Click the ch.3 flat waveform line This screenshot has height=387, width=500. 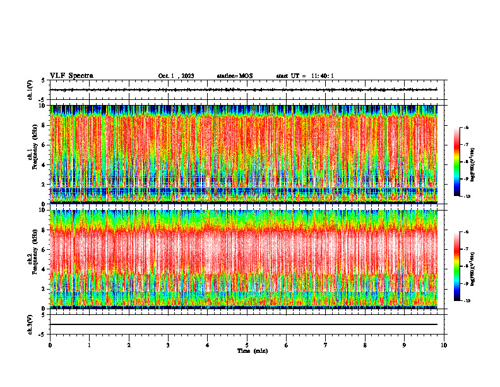coord(243,324)
